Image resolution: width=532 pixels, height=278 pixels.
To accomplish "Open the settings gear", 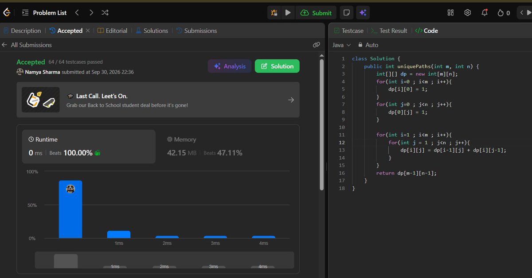I will point(467,13).
